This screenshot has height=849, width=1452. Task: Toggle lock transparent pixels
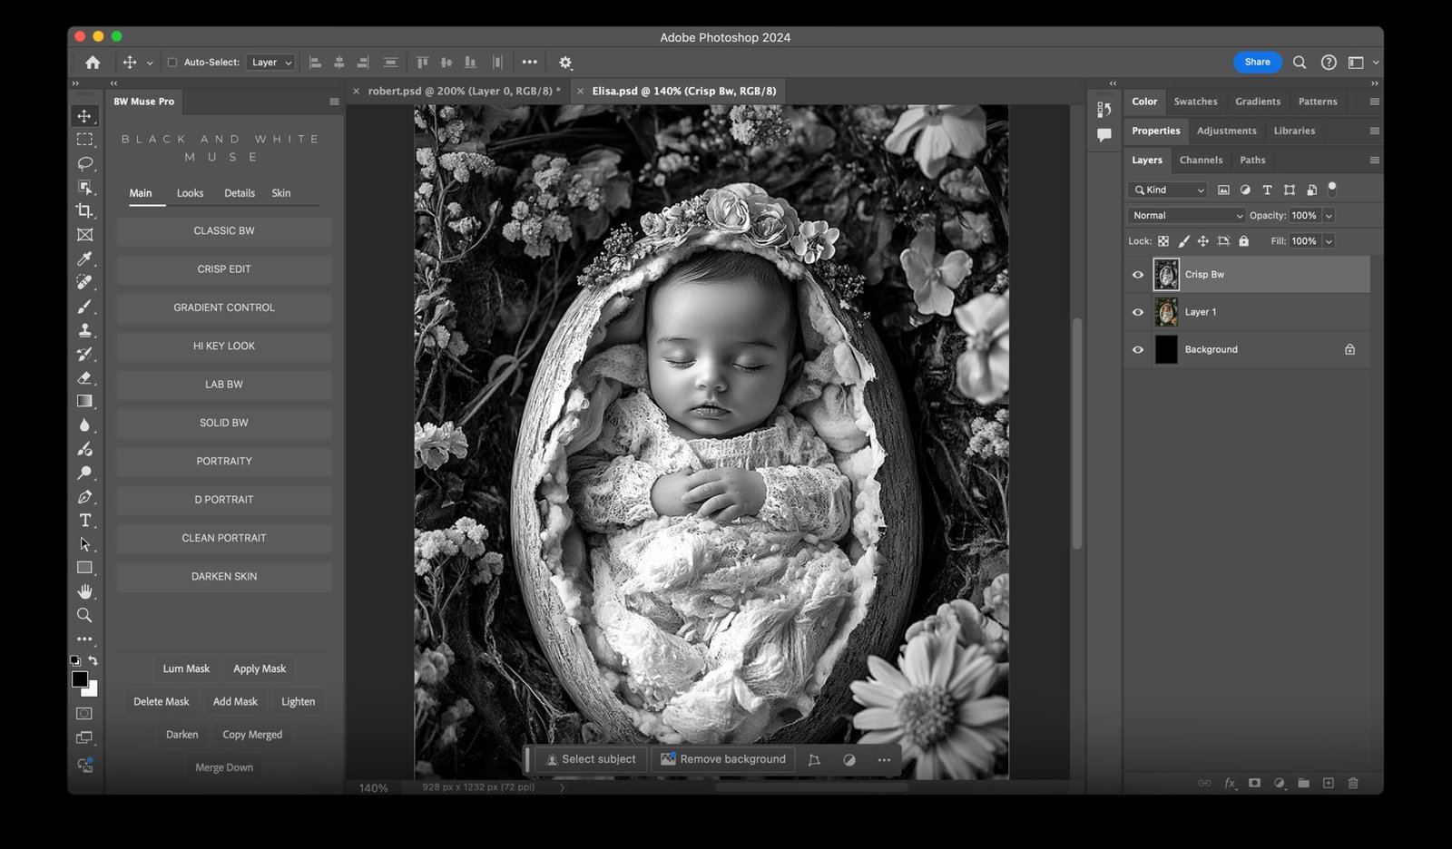pos(1163,241)
